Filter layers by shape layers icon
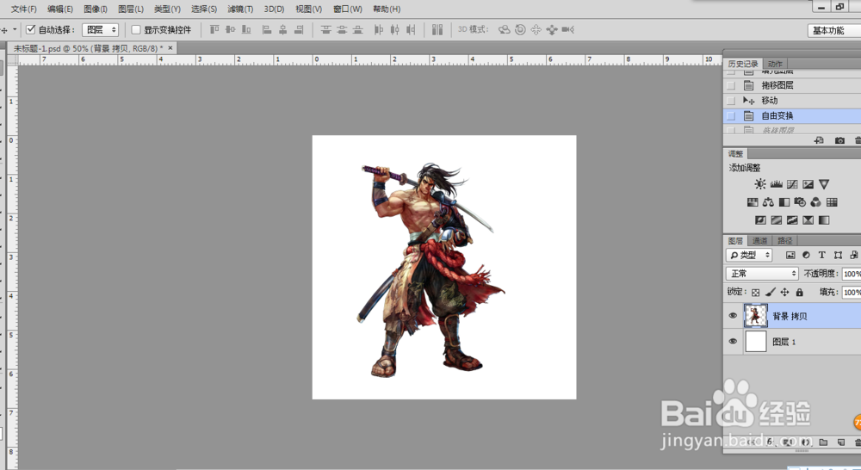The image size is (861, 470). tap(838, 255)
